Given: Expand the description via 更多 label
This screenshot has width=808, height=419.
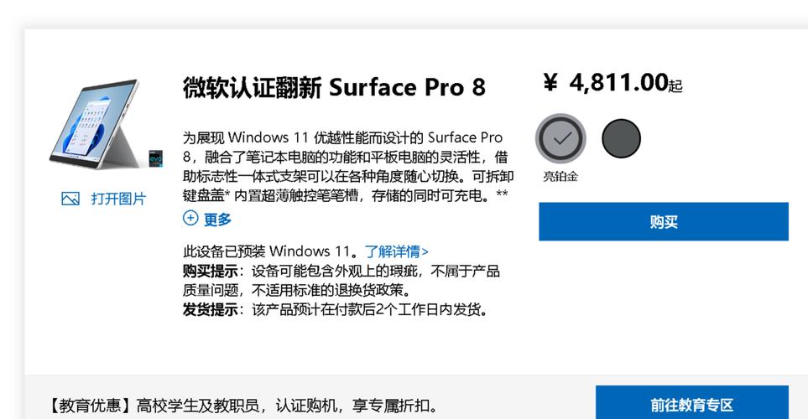Looking at the screenshot, I should (217, 220).
